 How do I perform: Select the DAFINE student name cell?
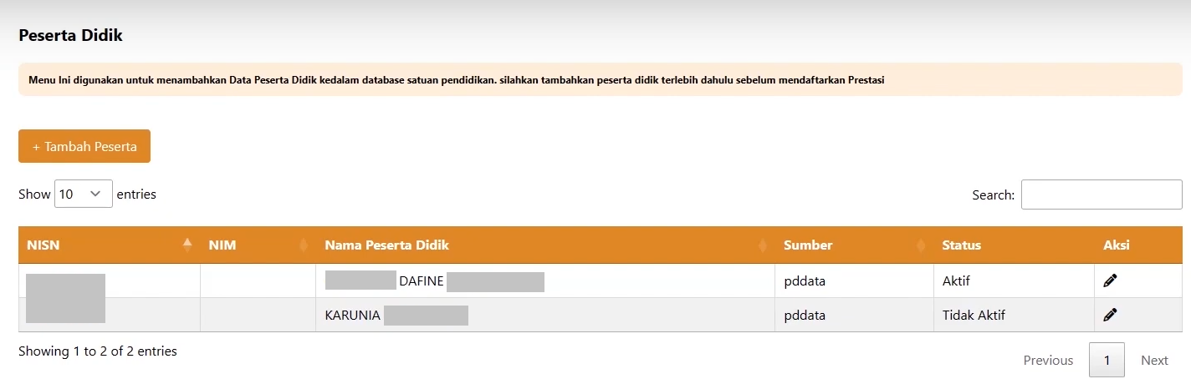(x=422, y=281)
